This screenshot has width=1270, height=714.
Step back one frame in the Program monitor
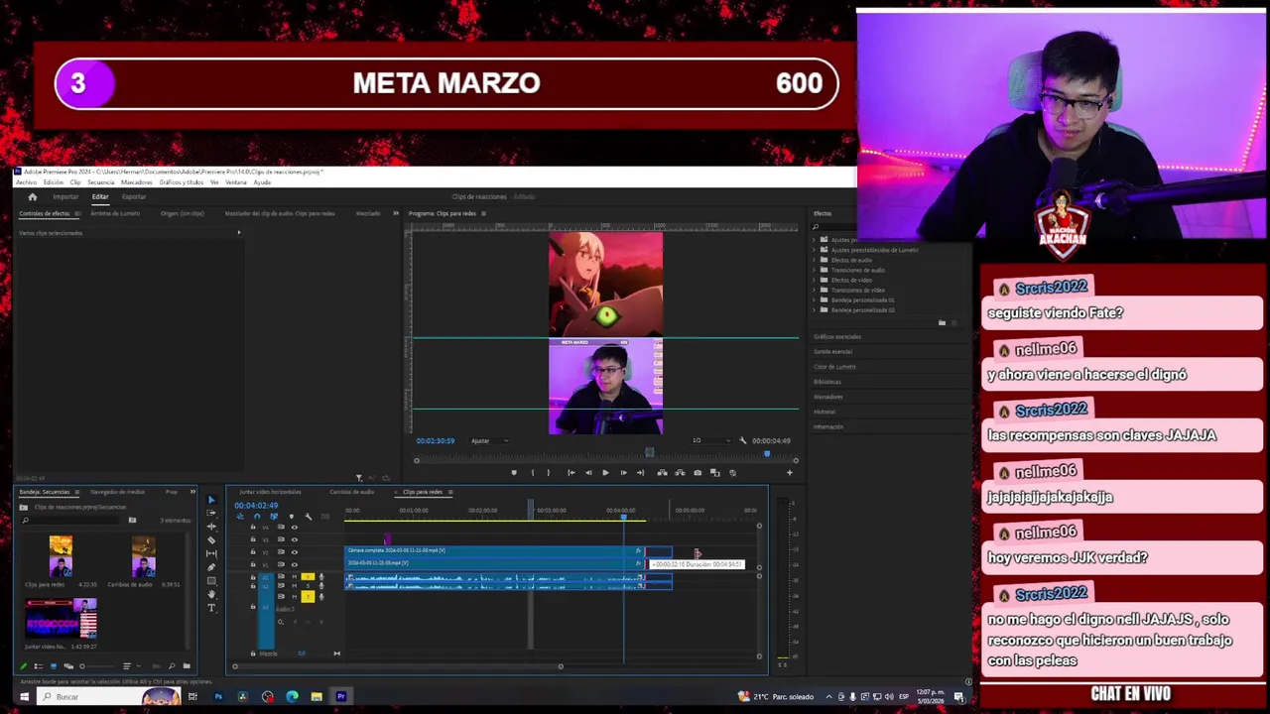tap(588, 473)
